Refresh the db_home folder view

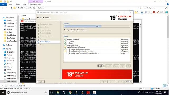click(x=140, y=8)
